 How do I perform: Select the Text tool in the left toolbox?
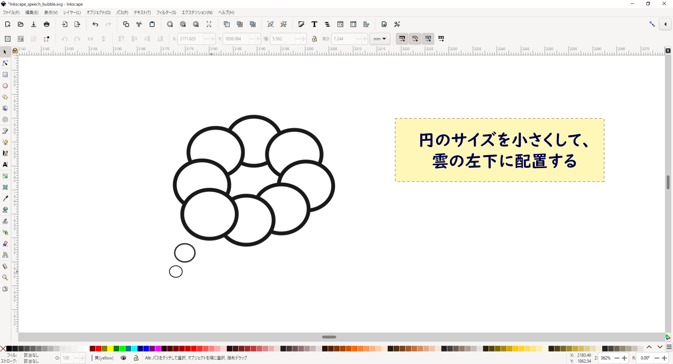5,165
